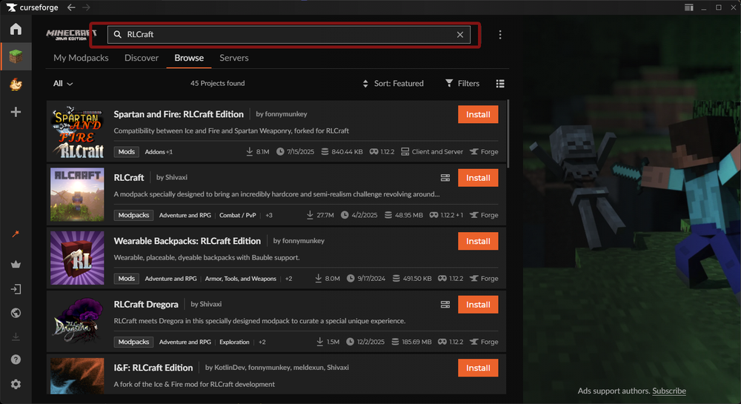Install the RLCraft modpack by Shivaxi

(x=478, y=178)
